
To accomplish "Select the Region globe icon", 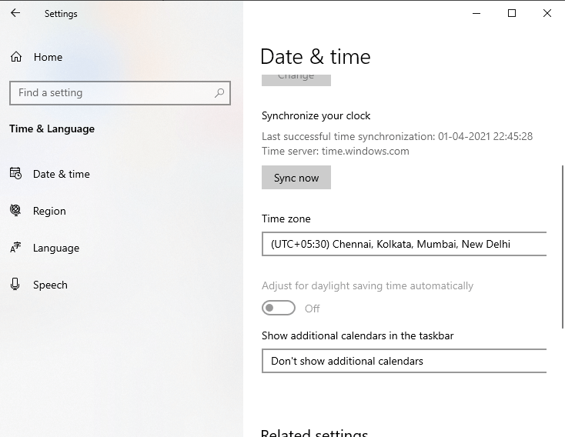I will pyautogui.click(x=15, y=211).
